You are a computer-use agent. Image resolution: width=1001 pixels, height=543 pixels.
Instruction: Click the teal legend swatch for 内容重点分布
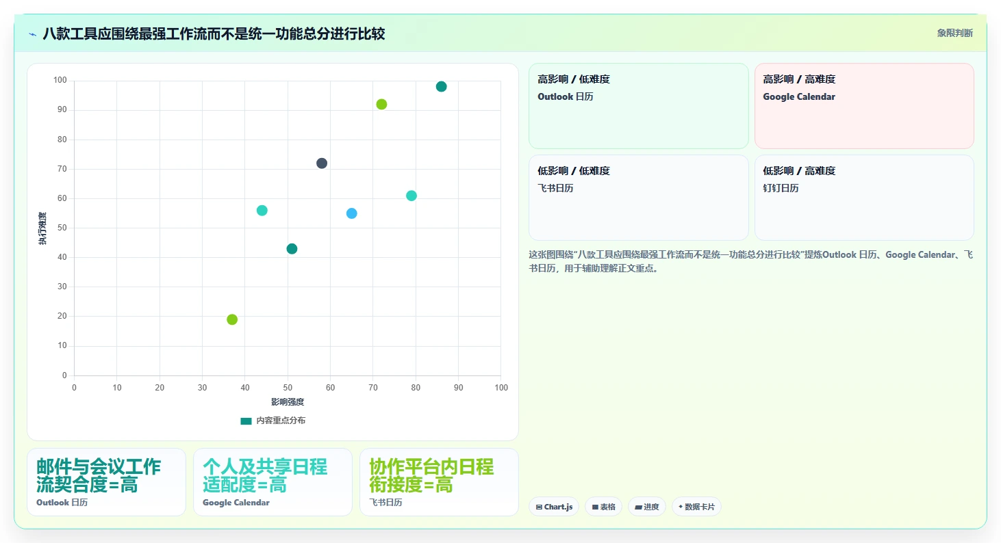point(246,421)
